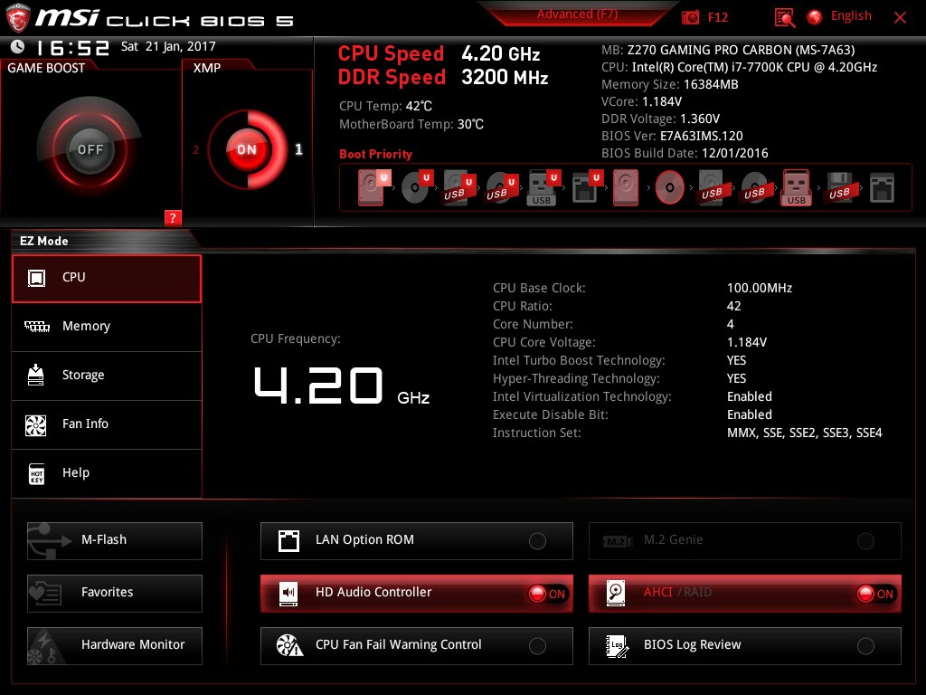Select the CPU section in EZ Mode
The width and height of the screenshot is (926, 695).
point(107,279)
